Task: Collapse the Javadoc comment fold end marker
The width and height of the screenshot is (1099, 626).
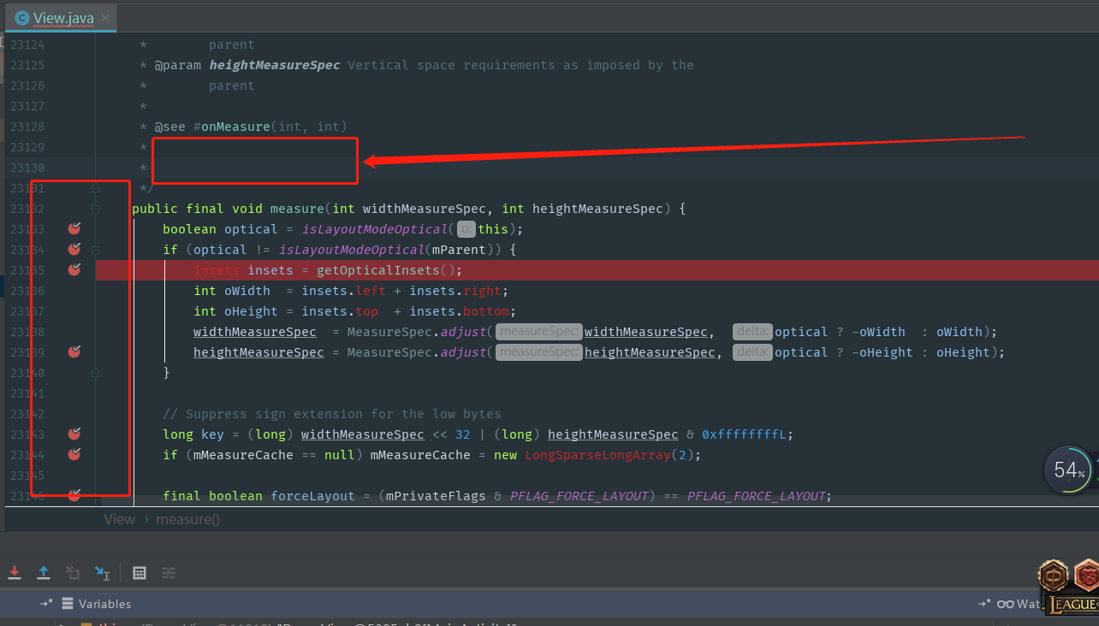Action: [95, 188]
